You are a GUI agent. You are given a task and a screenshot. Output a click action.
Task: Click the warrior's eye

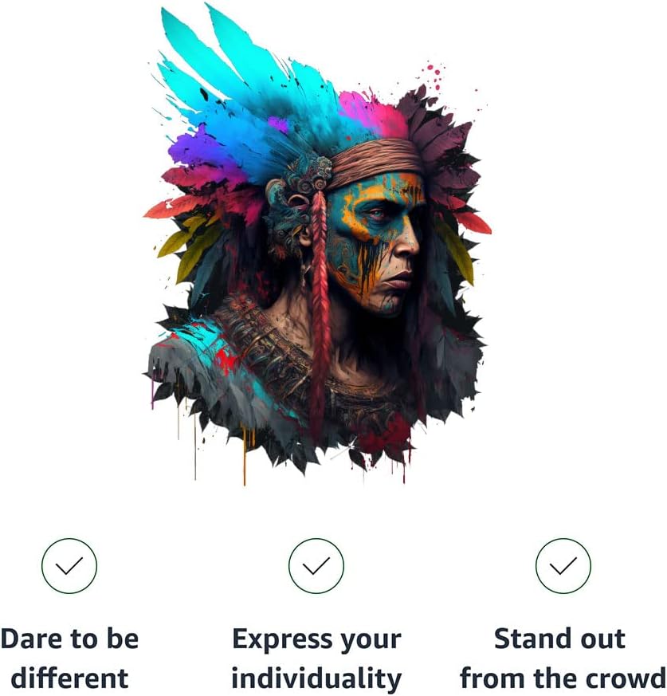[375, 214]
